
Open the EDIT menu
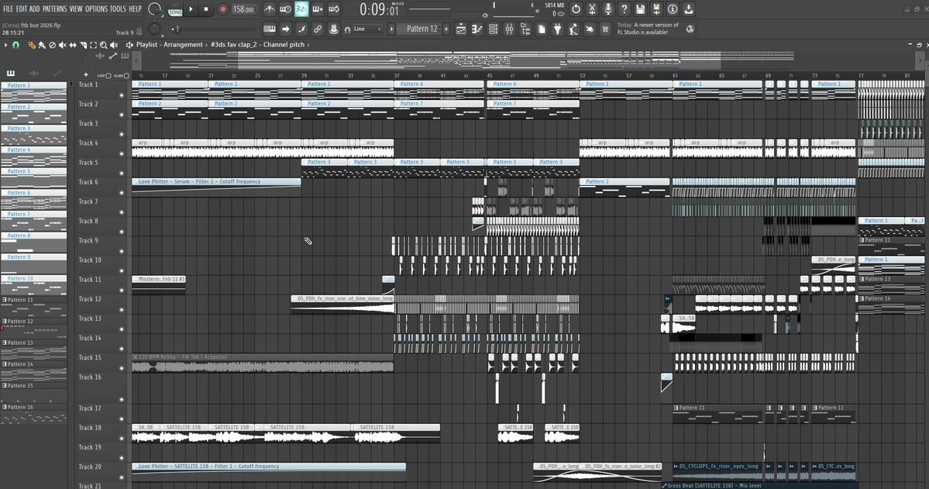tap(22, 9)
